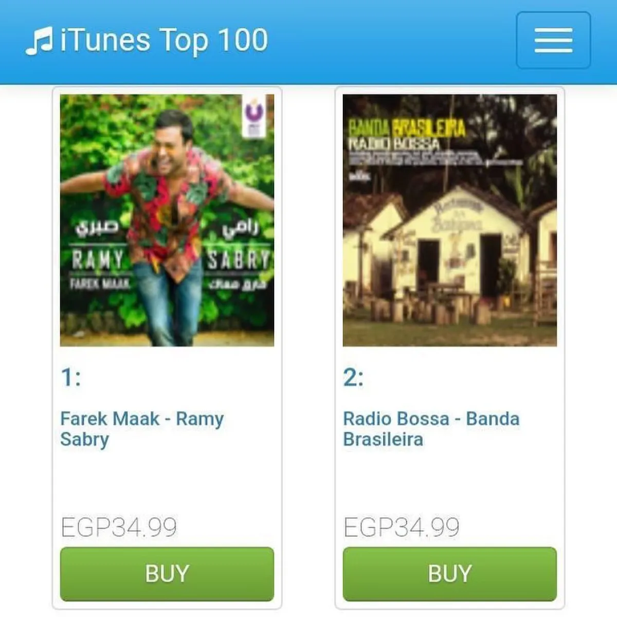
Task: Select the rank 1: label
Action: coord(71,377)
